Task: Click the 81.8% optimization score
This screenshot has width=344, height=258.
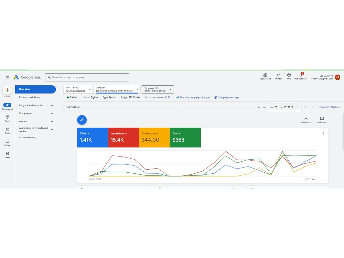Action: [168, 97]
